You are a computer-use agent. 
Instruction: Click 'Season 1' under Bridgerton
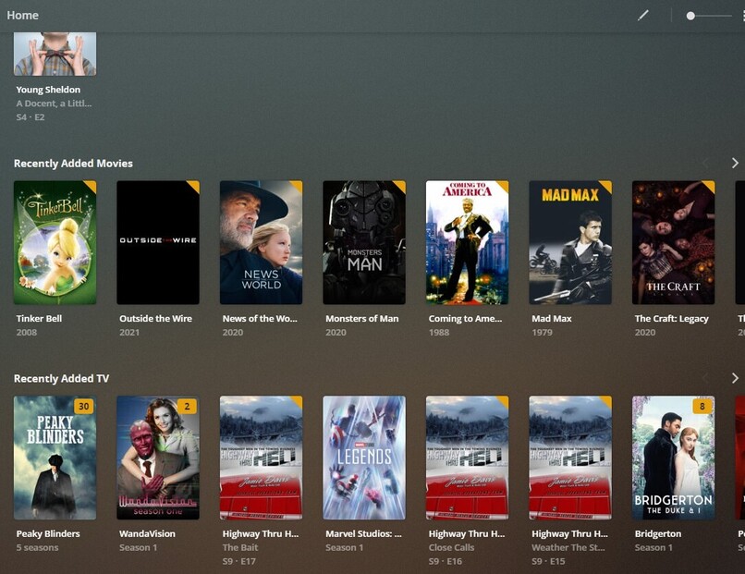pos(653,547)
